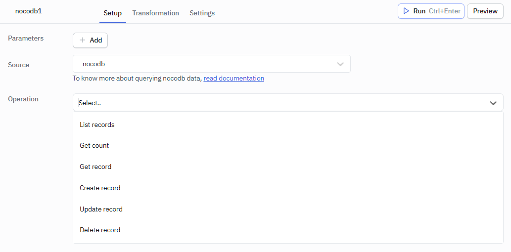Click the play triangle icon on Run
The height and width of the screenshot is (252, 511).
pyautogui.click(x=406, y=11)
